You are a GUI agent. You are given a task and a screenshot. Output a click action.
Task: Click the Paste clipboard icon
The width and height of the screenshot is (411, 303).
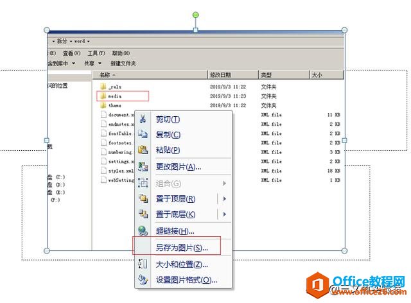(x=143, y=150)
